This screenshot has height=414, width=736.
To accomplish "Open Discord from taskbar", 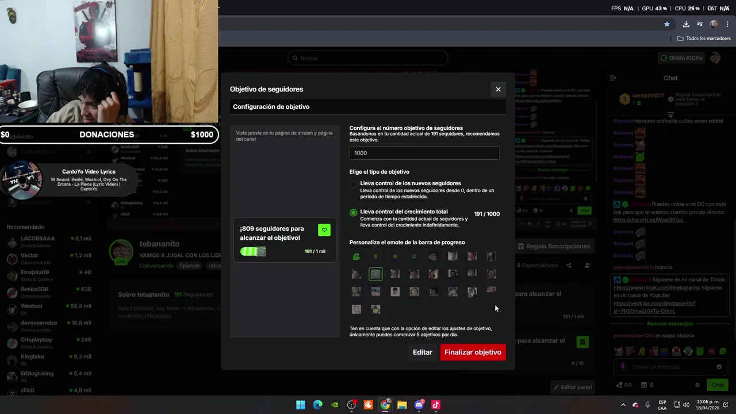I will pos(419,405).
